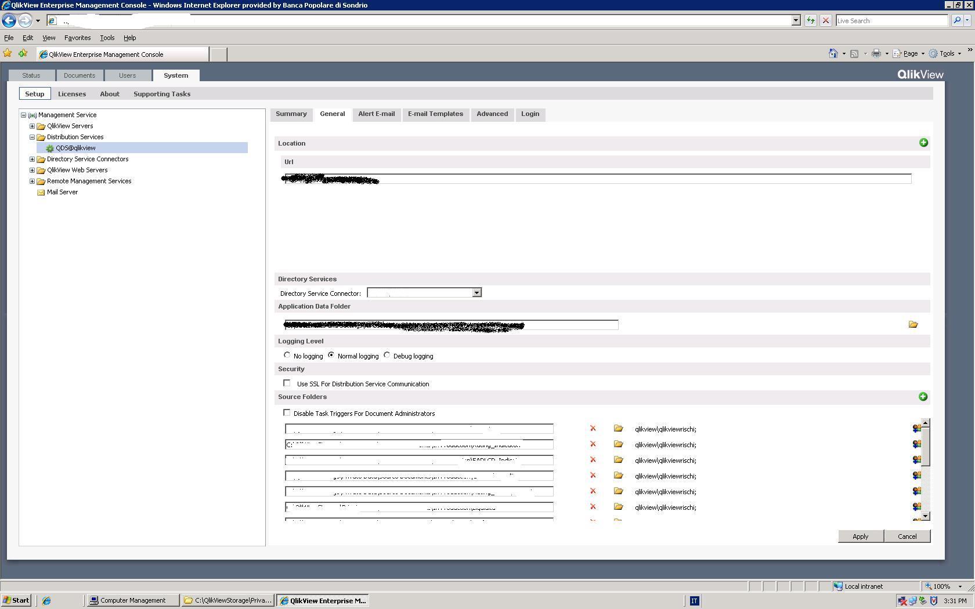Image resolution: width=975 pixels, height=609 pixels.
Task: Expand the Remote Management Services node
Action: (x=32, y=181)
